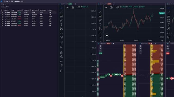The image size is (174, 97).
Task: Select brush tool in ADAUSDT chart
Action: (100, 20)
